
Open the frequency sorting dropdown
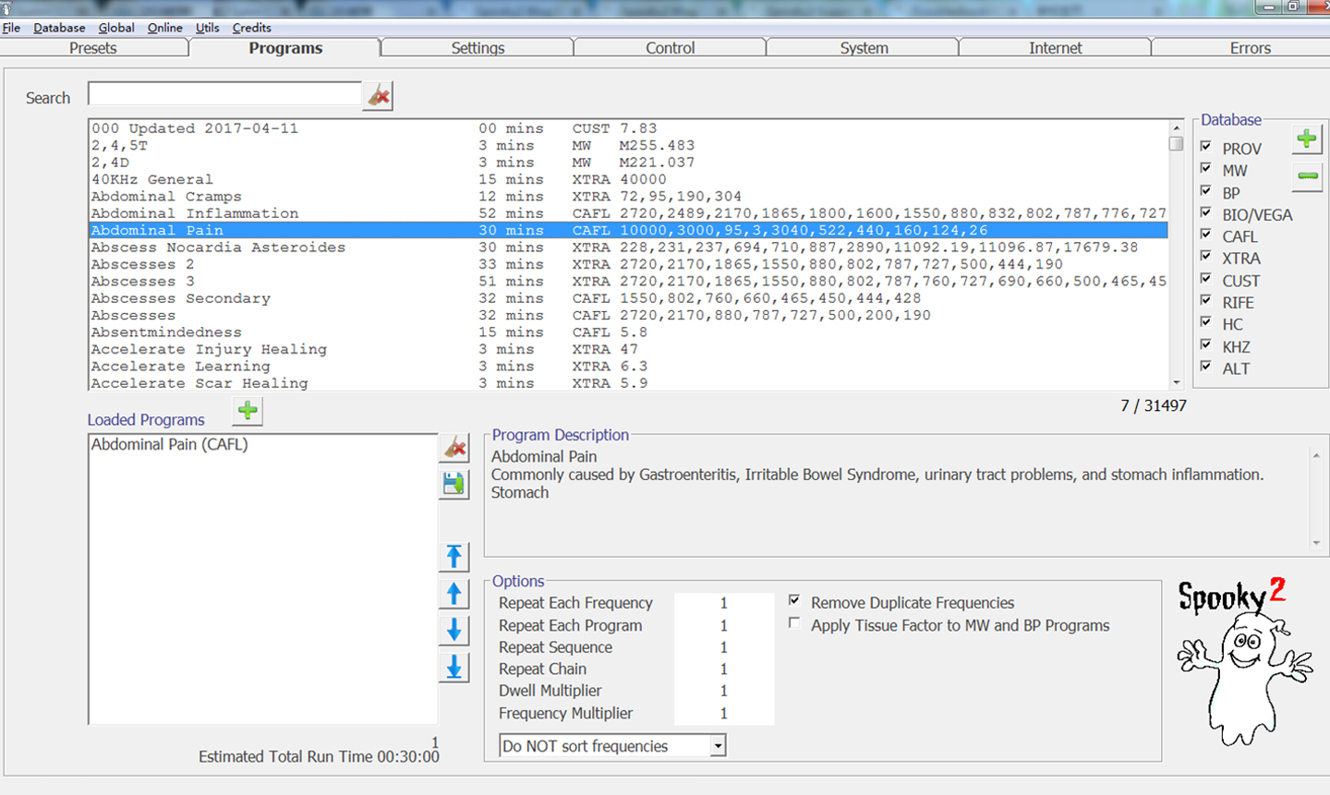(x=718, y=746)
